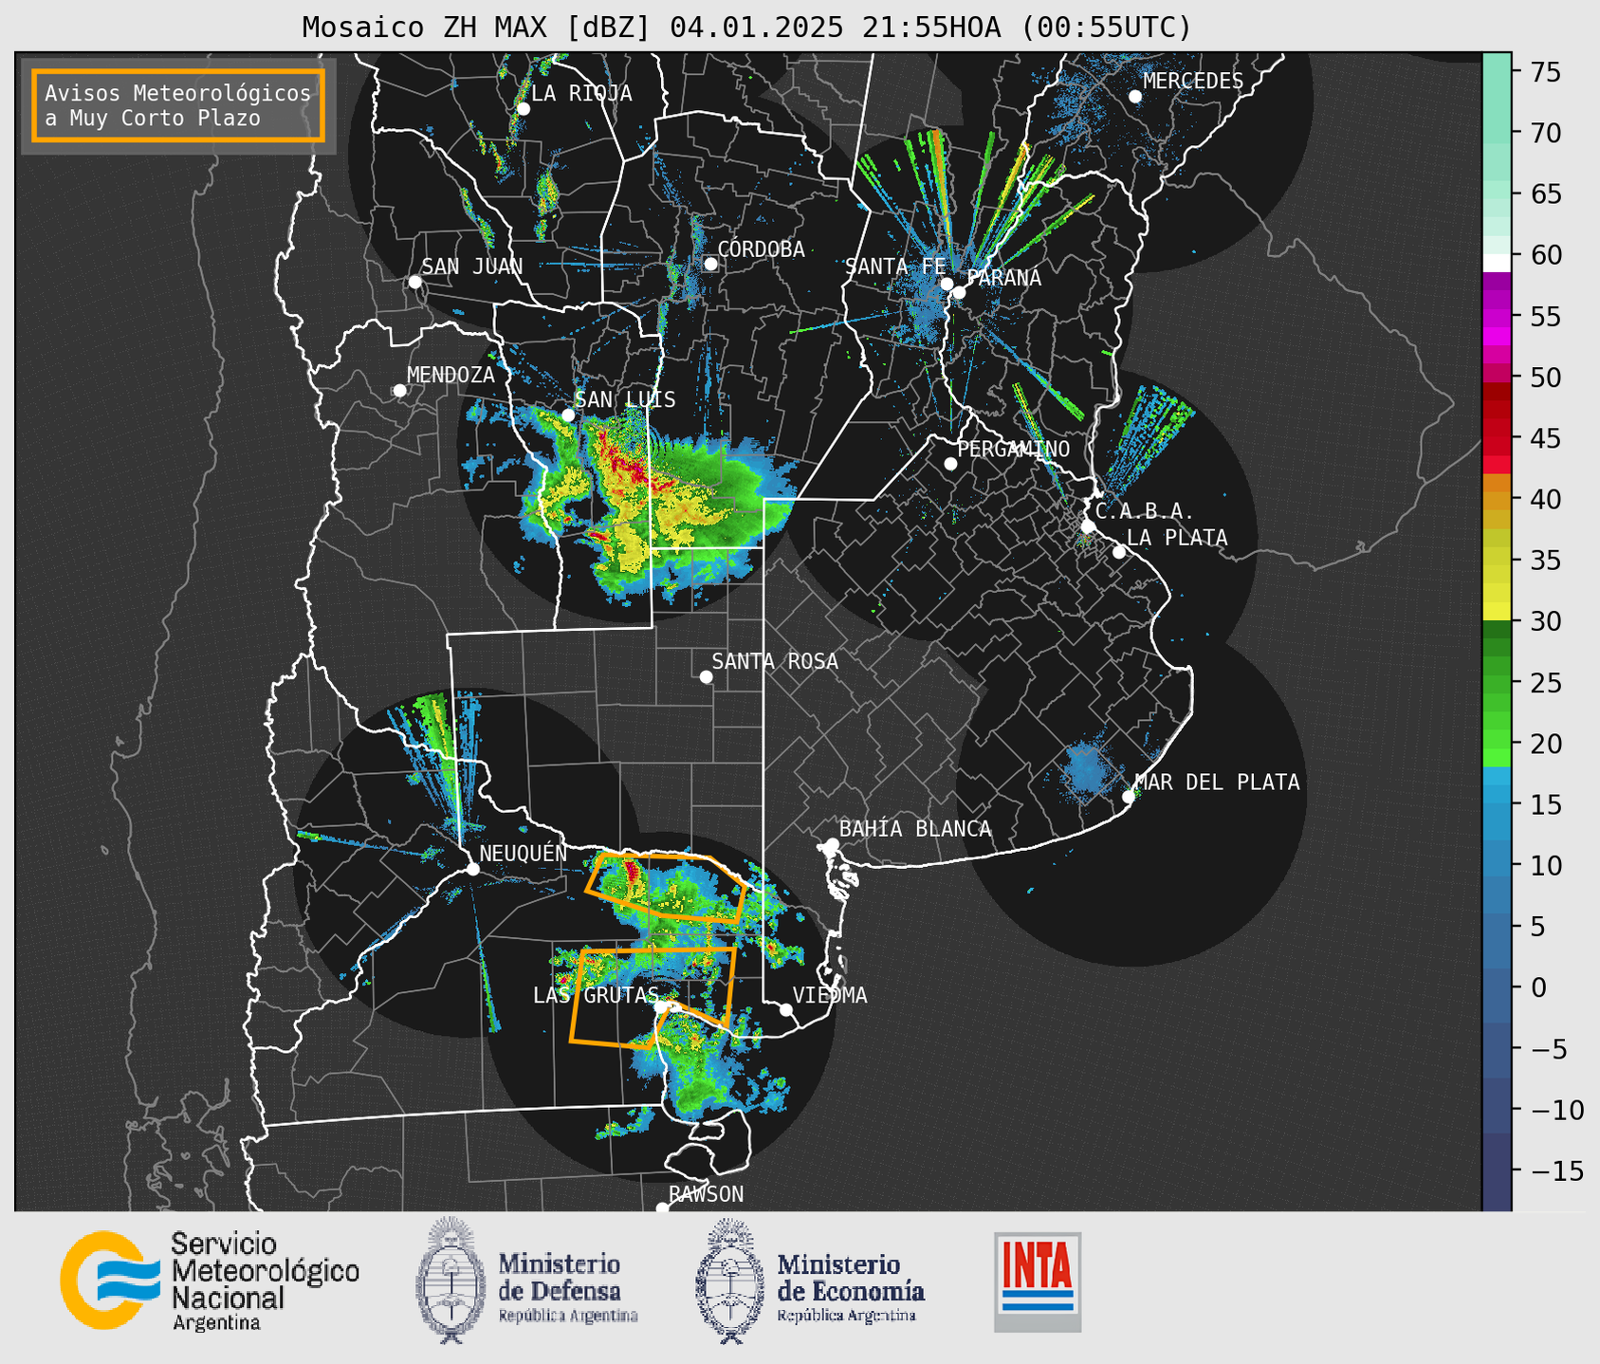Click the C.A.B.A. city label
Image resolution: width=1600 pixels, height=1364 pixels.
click(x=1145, y=511)
